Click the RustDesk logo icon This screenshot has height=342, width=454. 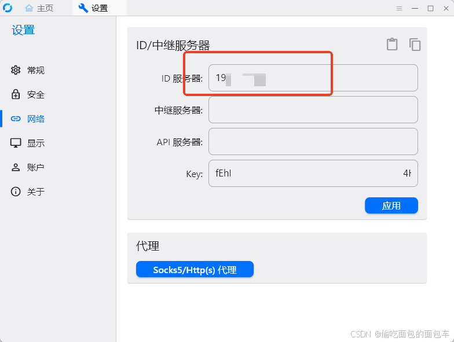tap(8, 8)
